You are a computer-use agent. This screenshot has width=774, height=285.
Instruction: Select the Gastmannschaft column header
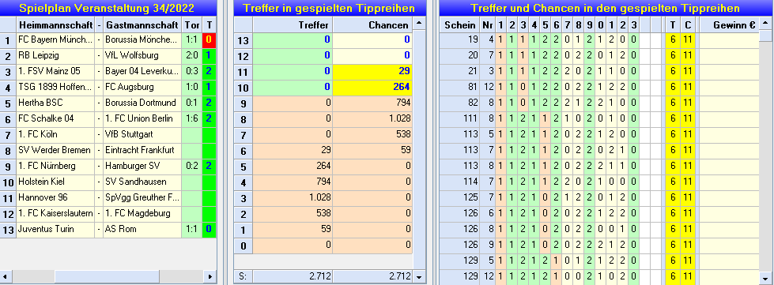click(x=142, y=24)
